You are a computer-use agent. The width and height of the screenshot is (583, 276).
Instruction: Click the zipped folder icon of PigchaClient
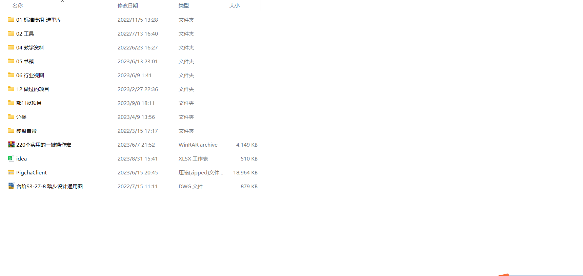[11, 172]
